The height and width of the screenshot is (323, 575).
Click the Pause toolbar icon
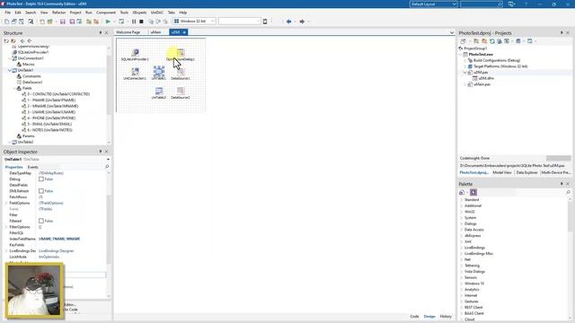[134, 22]
